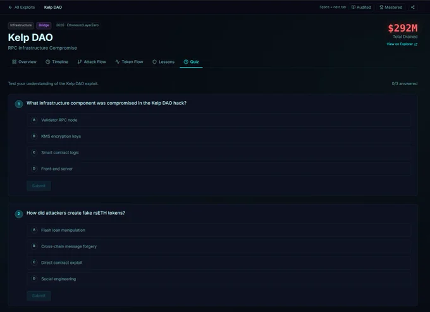Choose answer Smart contract logic

click(x=219, y=153)
